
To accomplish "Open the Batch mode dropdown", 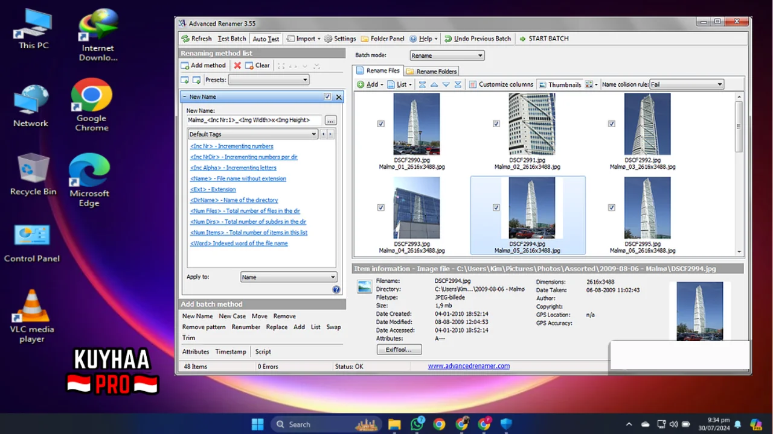I will coord(447,55).
